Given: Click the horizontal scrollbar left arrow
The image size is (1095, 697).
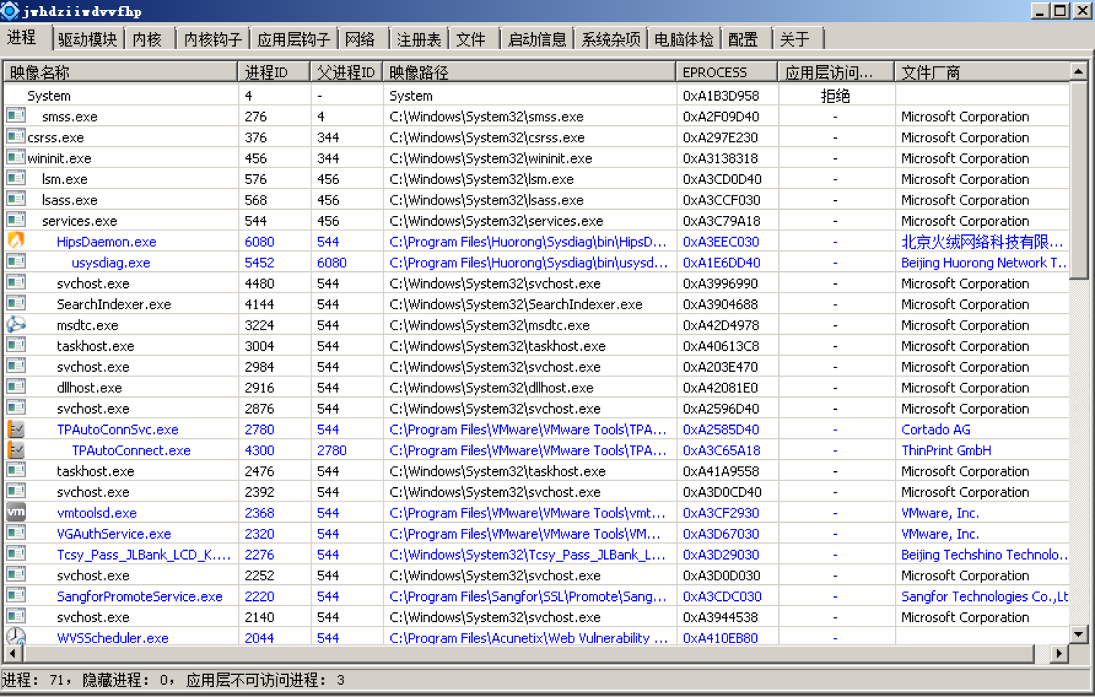Looking at the screenshot, I should [x=13, y=653].
